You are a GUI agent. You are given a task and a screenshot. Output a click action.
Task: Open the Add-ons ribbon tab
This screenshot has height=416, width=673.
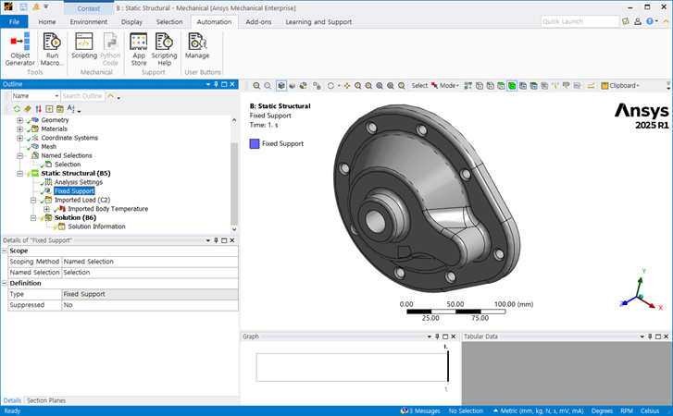coord(258,22)
